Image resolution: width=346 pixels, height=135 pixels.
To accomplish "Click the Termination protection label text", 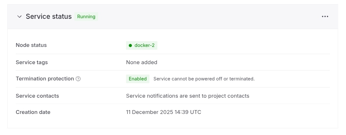I will 45,79.
